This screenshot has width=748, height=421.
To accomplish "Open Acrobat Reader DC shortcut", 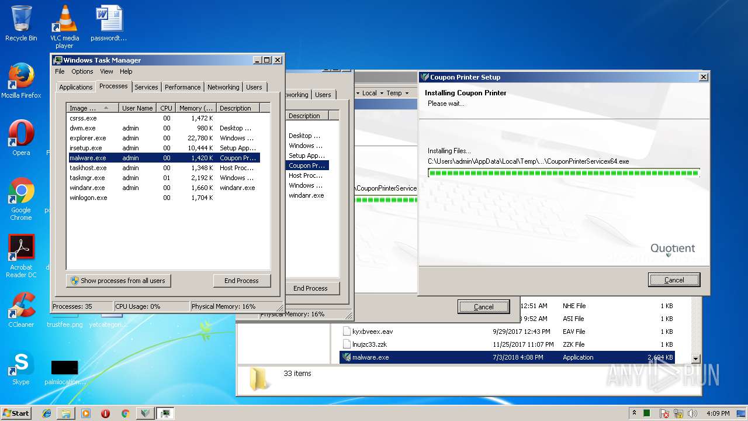I will 21,256.
